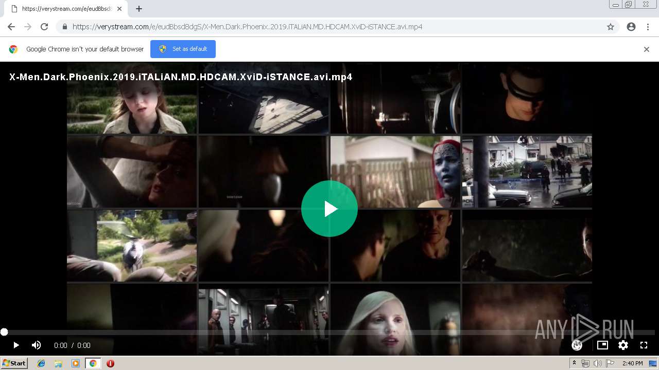Switch to Chrome in the taskbar

click(x=93, y=363)
